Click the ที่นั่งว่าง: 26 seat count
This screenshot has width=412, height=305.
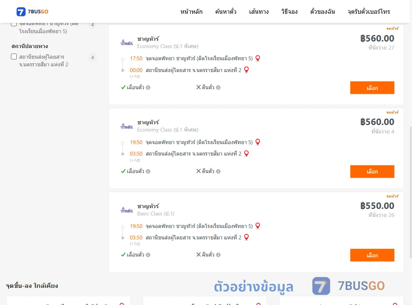381,215
